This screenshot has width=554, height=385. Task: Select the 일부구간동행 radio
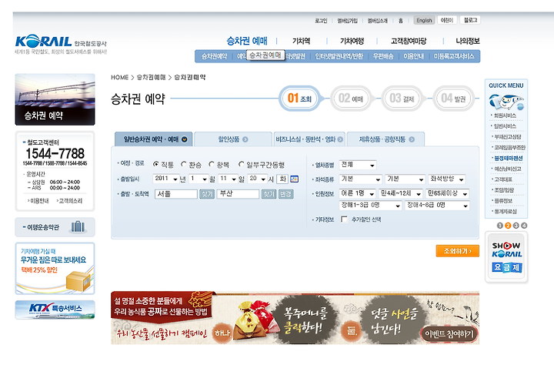pyautogui.click(x=241, y=164)
